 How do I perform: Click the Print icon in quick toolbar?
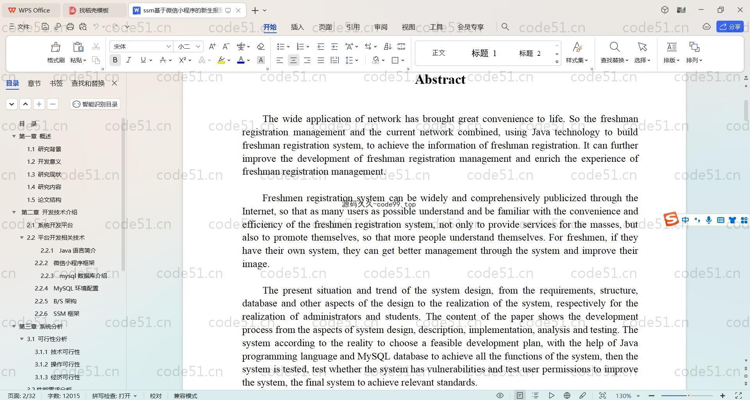click(x=70, y=27)
